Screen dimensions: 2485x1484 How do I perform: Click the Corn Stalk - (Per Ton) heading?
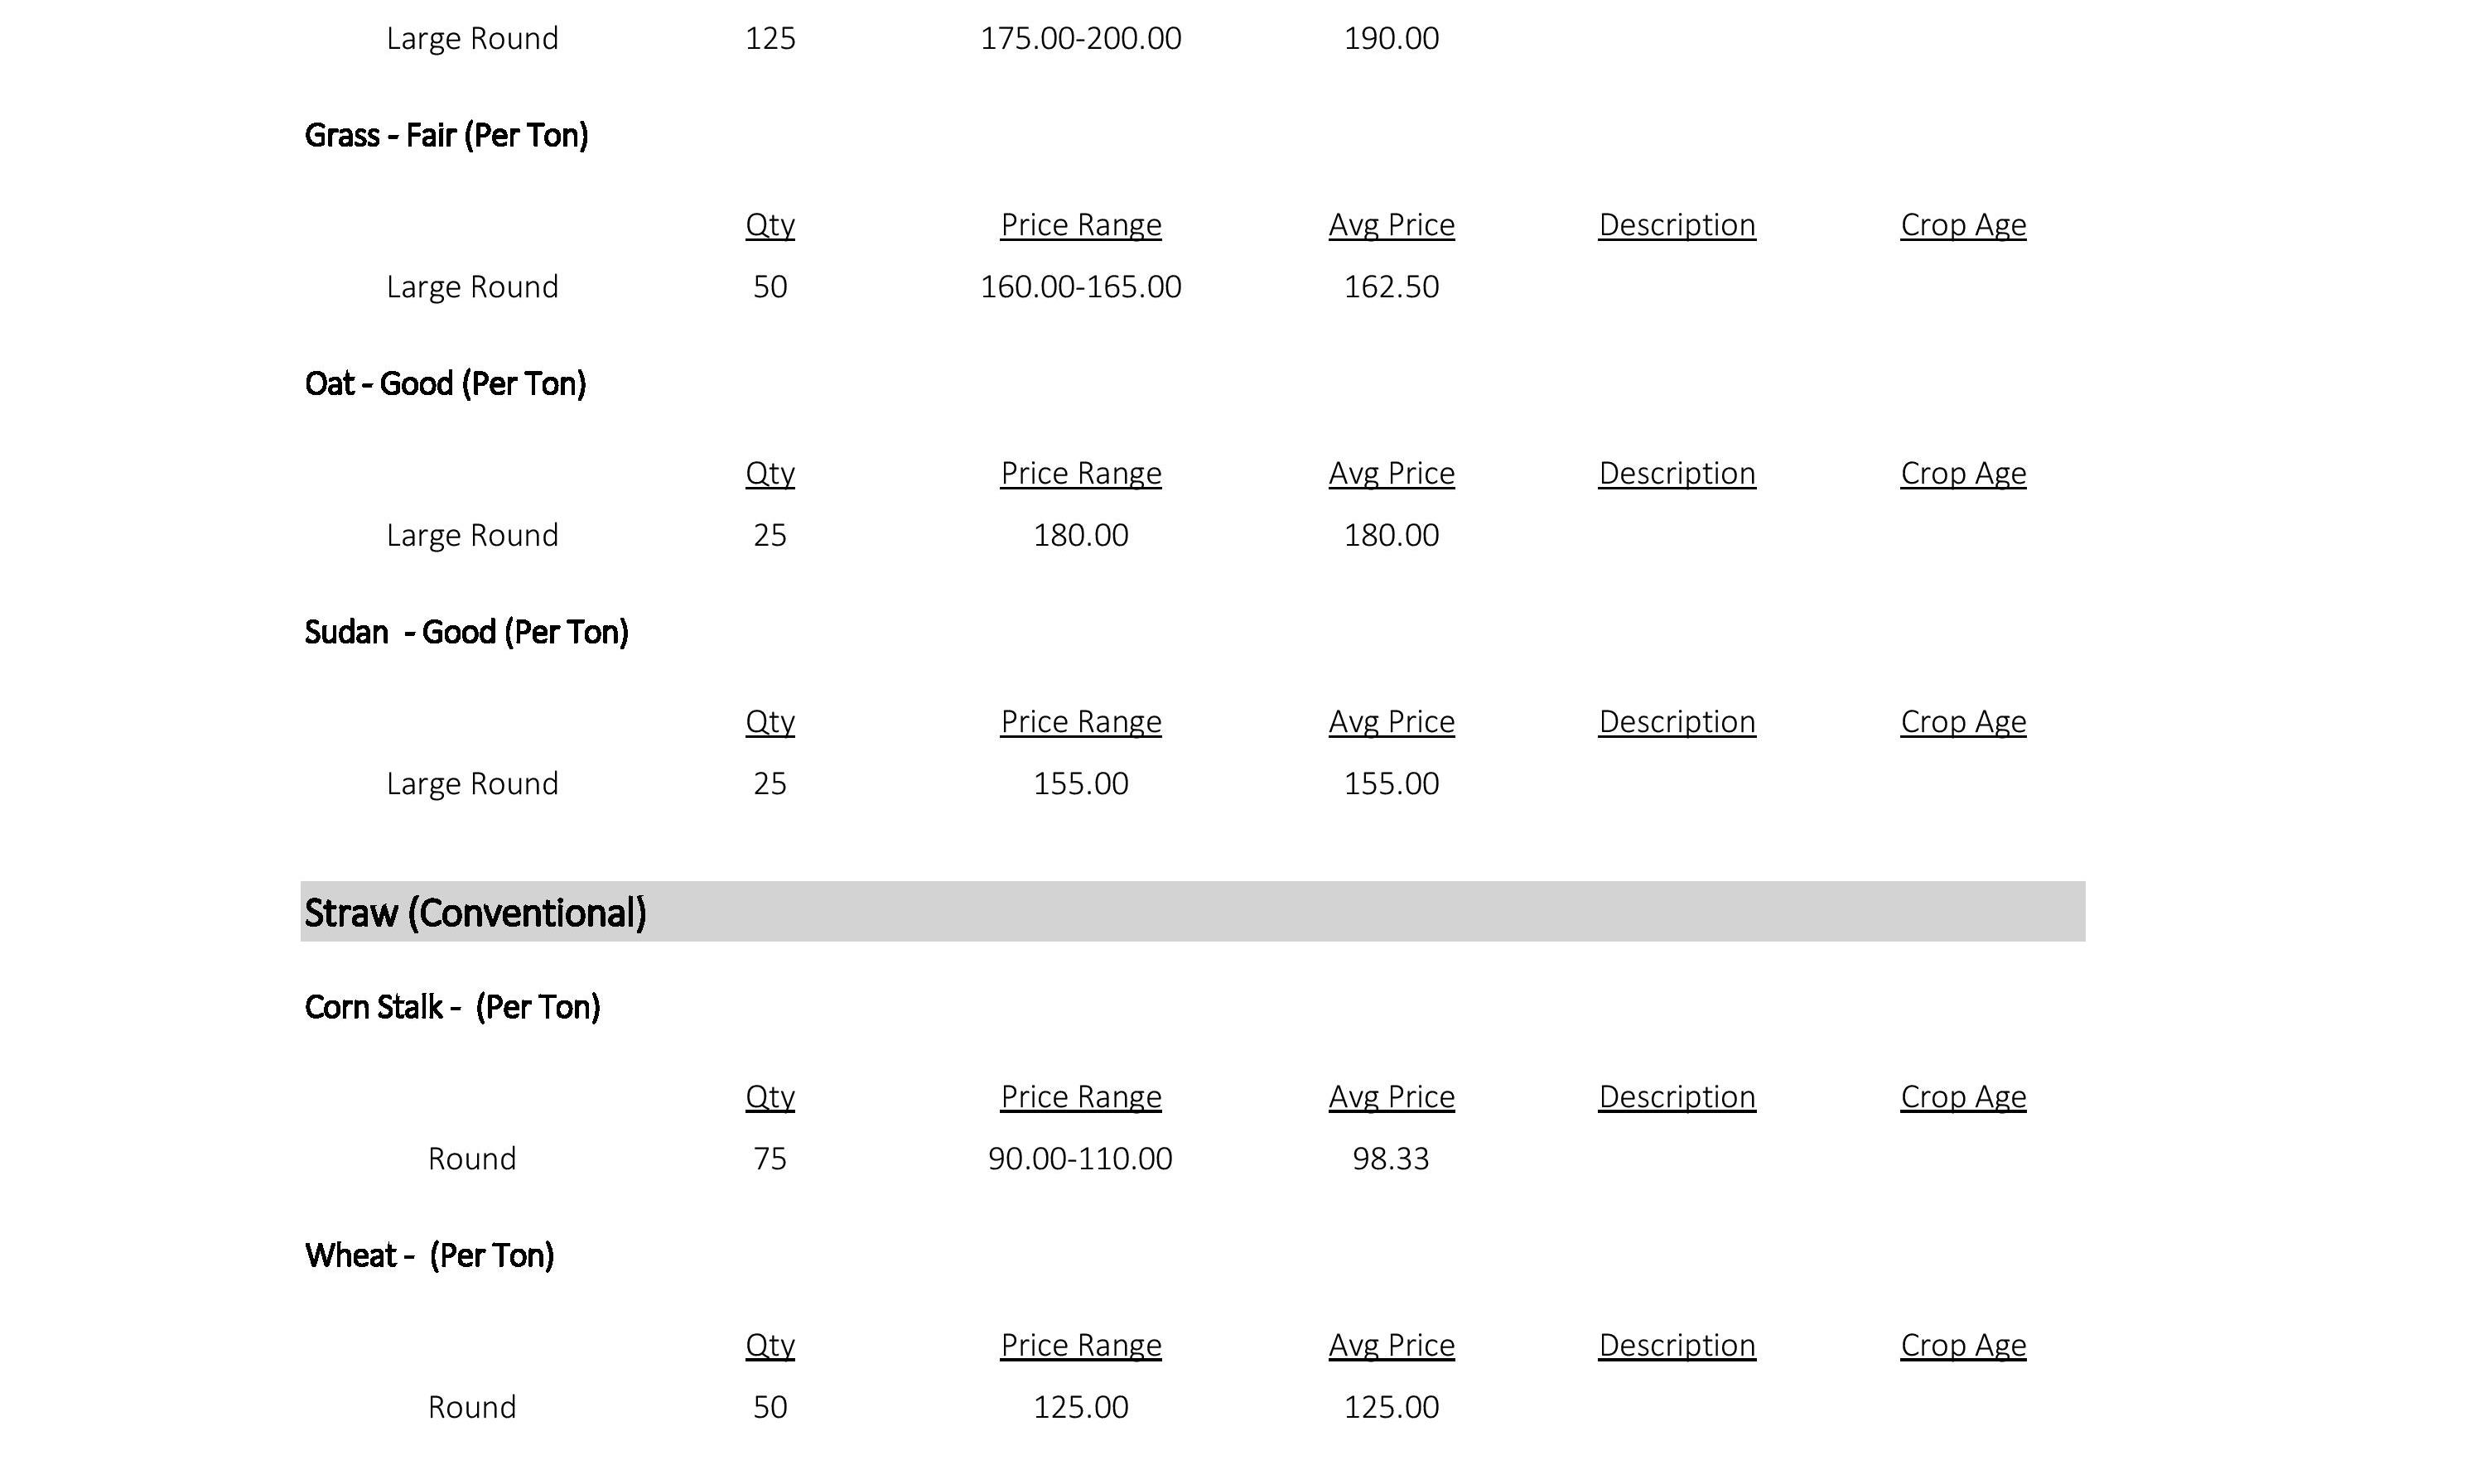point(452,1007)
